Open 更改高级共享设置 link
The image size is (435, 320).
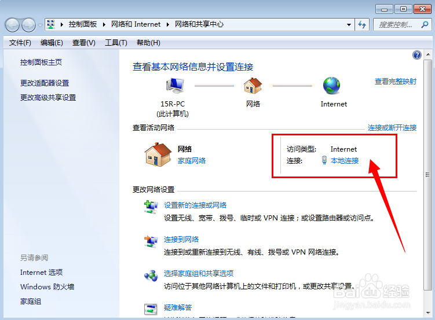click(x=48, y=98)
